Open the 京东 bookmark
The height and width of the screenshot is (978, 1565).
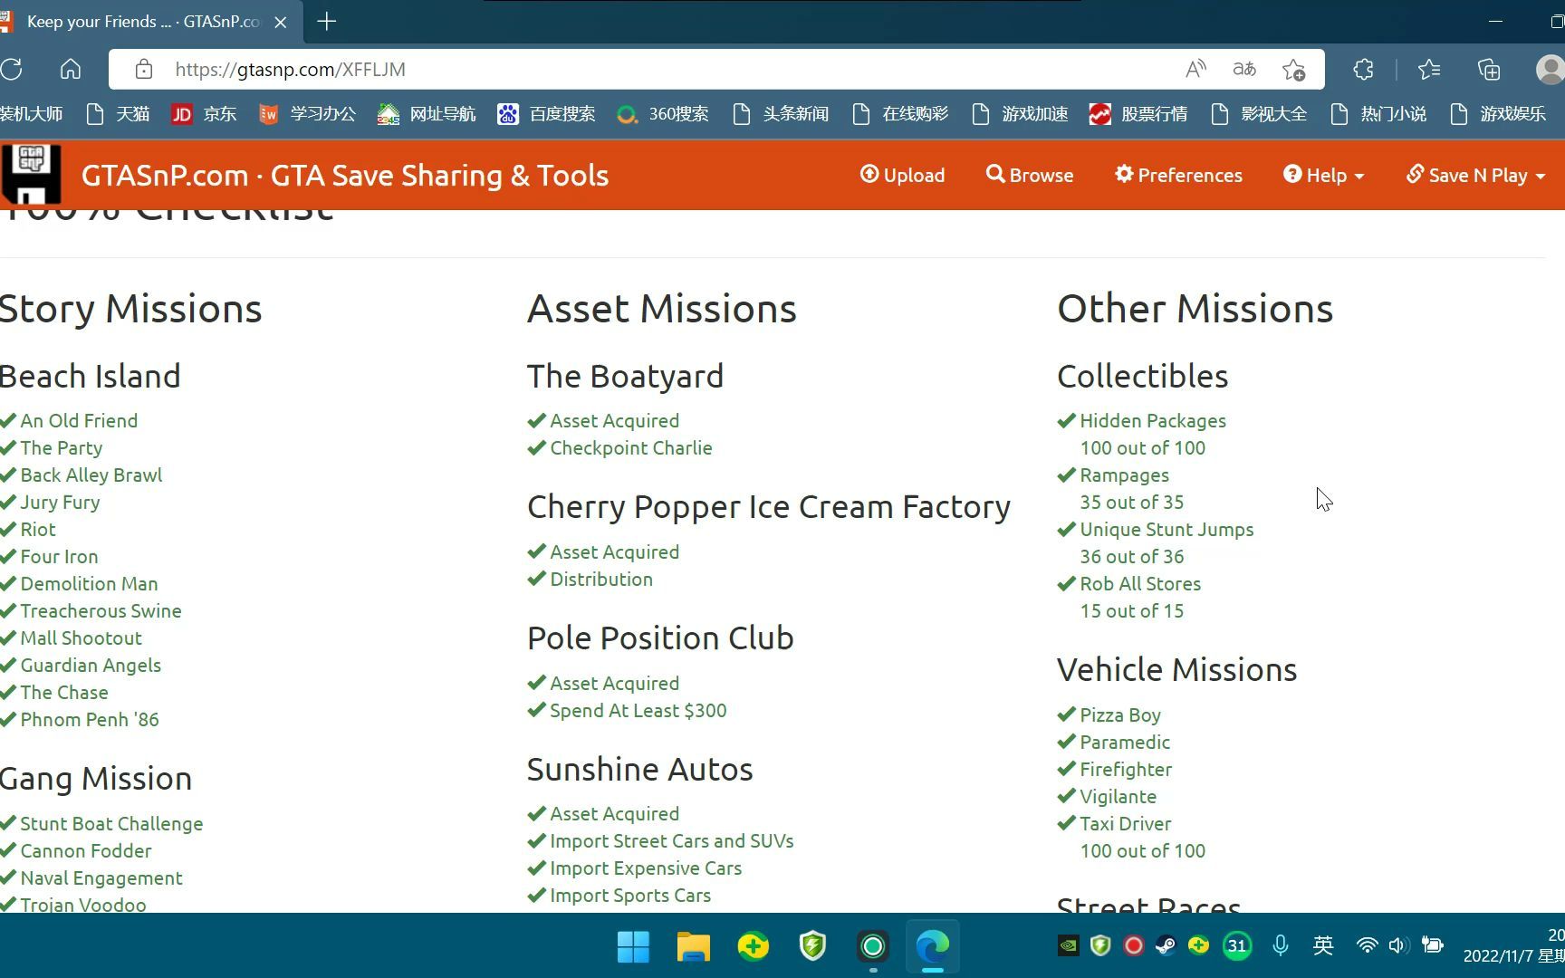click(205, 114)
